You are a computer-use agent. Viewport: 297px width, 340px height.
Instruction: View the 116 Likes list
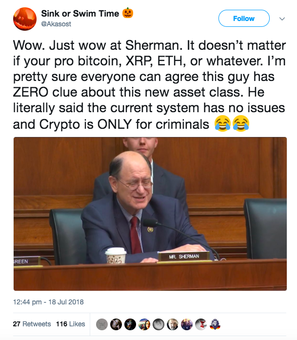[70, 324]
